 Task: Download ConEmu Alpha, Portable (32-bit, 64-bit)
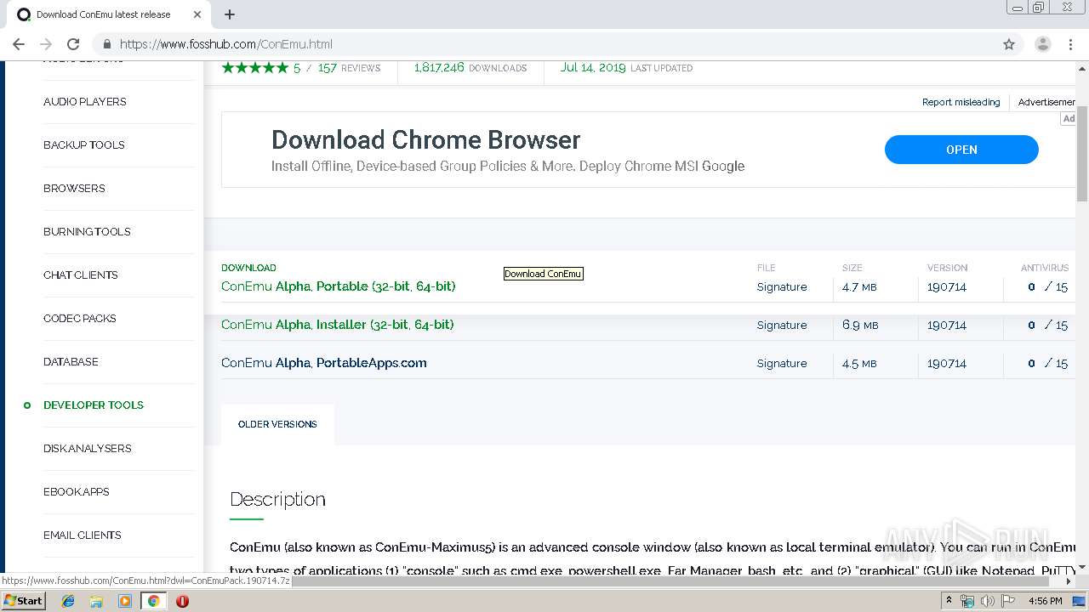point(338,286)
